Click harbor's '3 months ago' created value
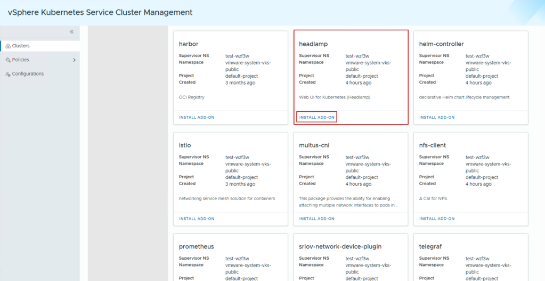The image size is (545, 281). click(x=240, y=82)
